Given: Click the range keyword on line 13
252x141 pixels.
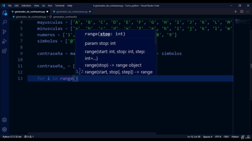Looking at the screenshot, I should tap(67, 78).
